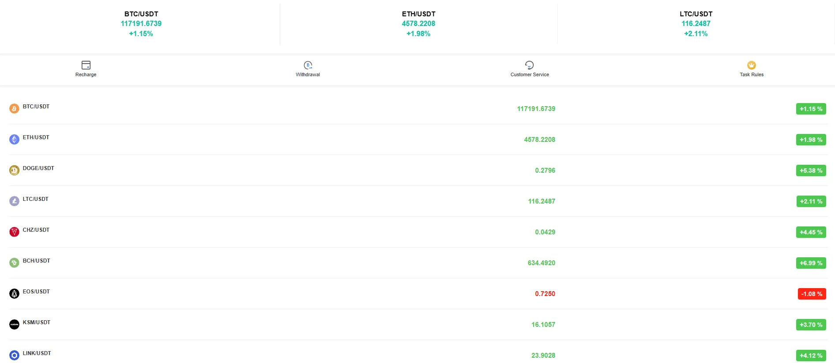Open Customer Service via its icon
The width and height of the screenshot is (835, 363).
click(x=529, y=65)
